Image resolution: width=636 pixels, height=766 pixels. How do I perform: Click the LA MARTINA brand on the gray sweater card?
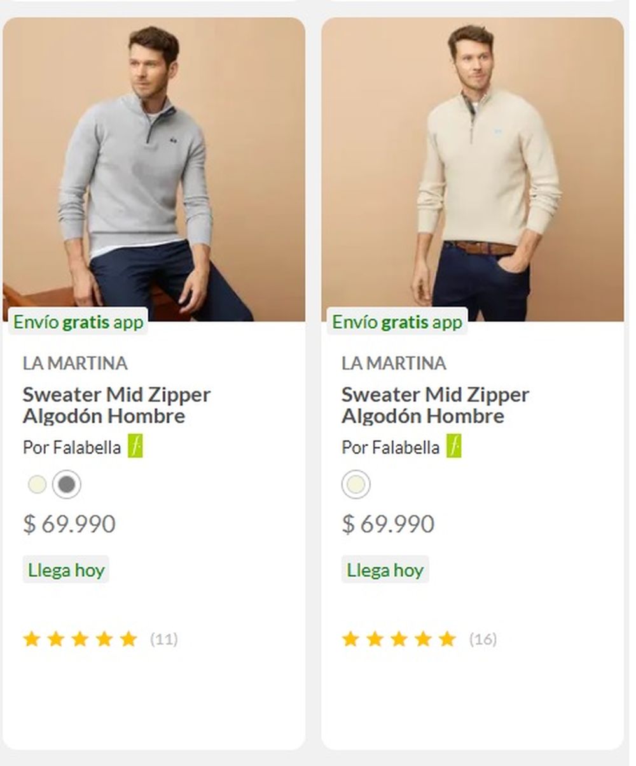[x=75, y=364]
